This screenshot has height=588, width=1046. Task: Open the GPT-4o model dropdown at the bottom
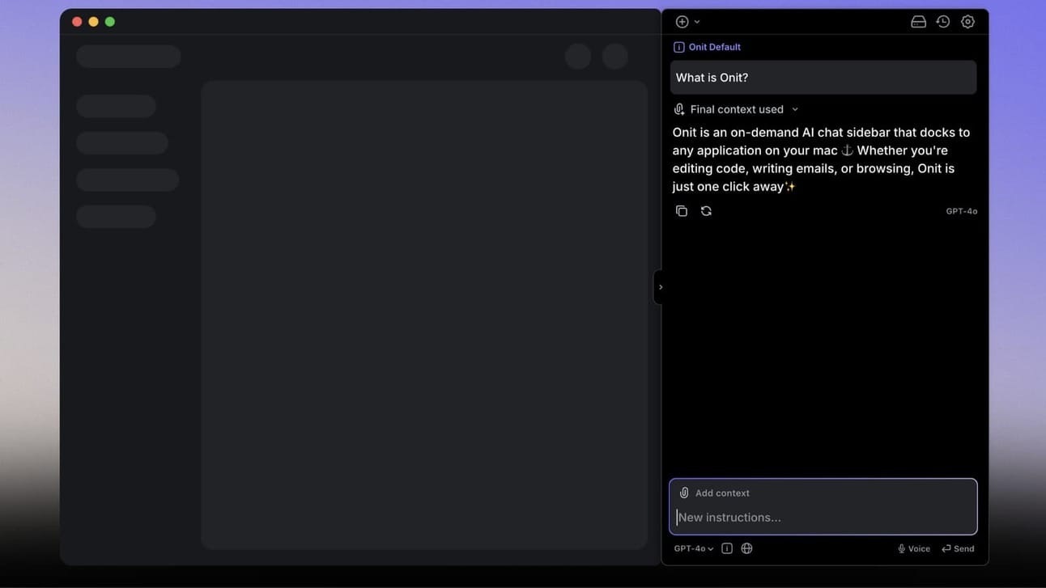coord(694,548)
